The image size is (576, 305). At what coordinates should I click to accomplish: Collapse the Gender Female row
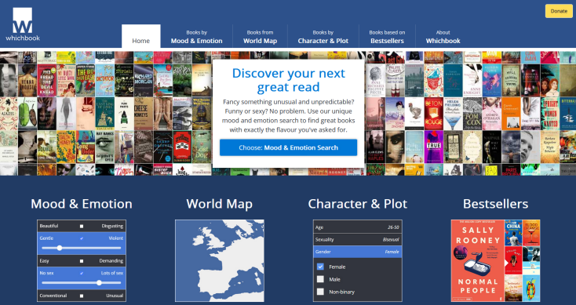(357, 252)
